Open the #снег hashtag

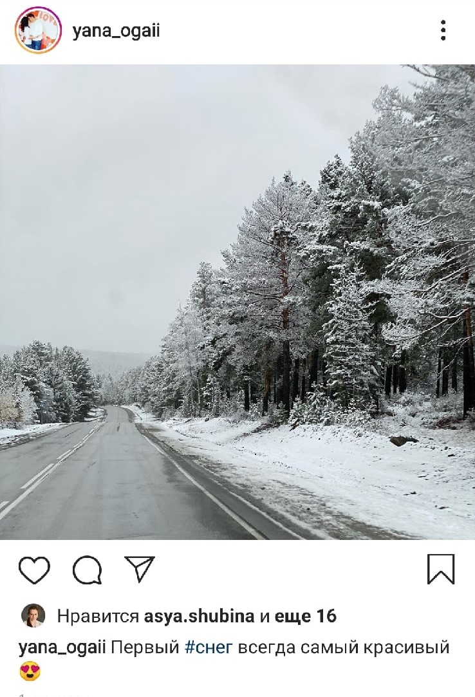[209, 647]
